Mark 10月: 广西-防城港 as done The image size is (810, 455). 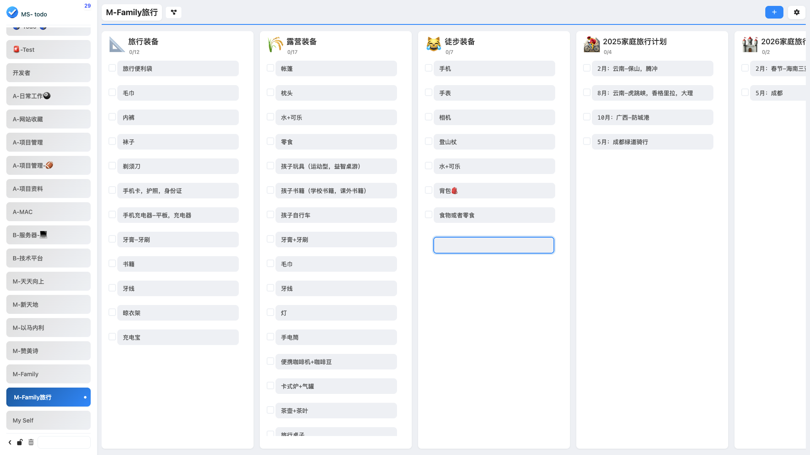(x=587, y=117)
